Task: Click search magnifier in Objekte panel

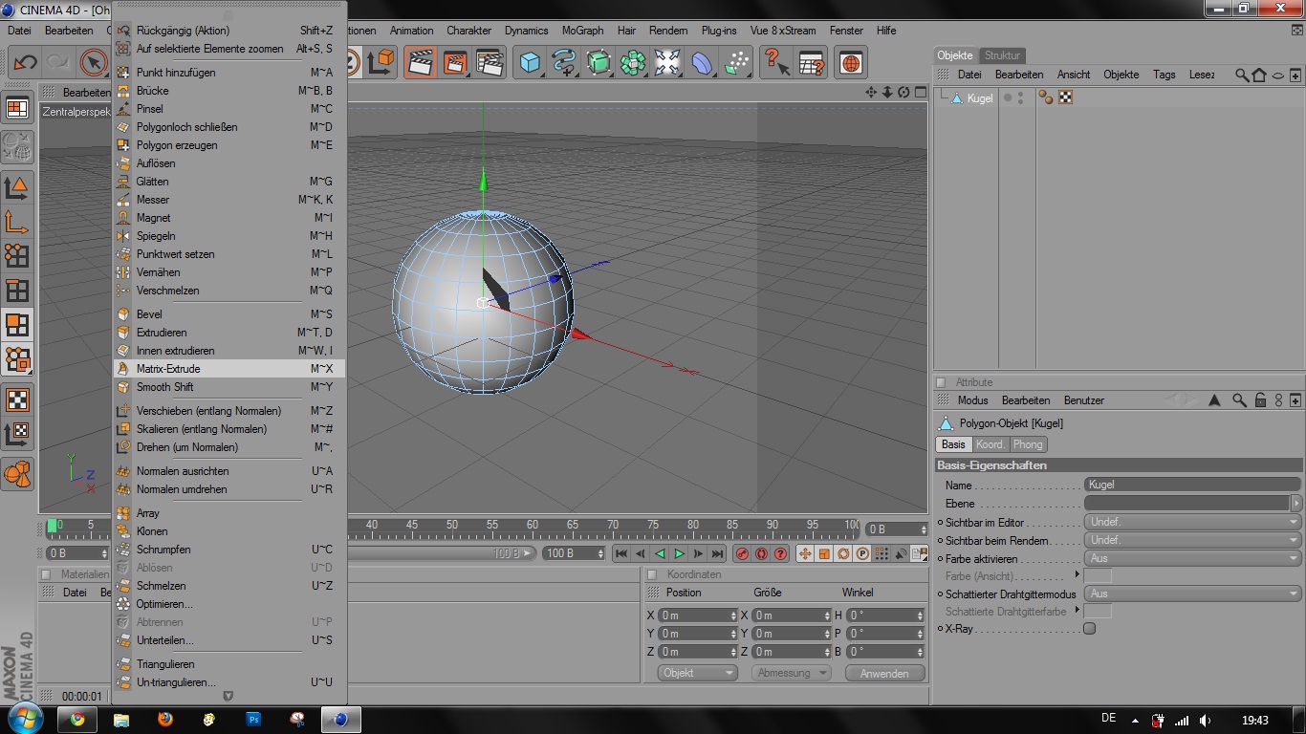Action: click(1241, 75)
